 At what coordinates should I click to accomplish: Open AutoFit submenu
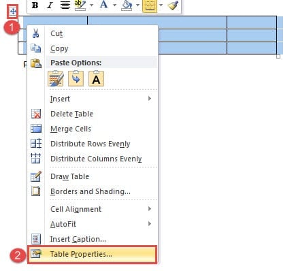93,224
